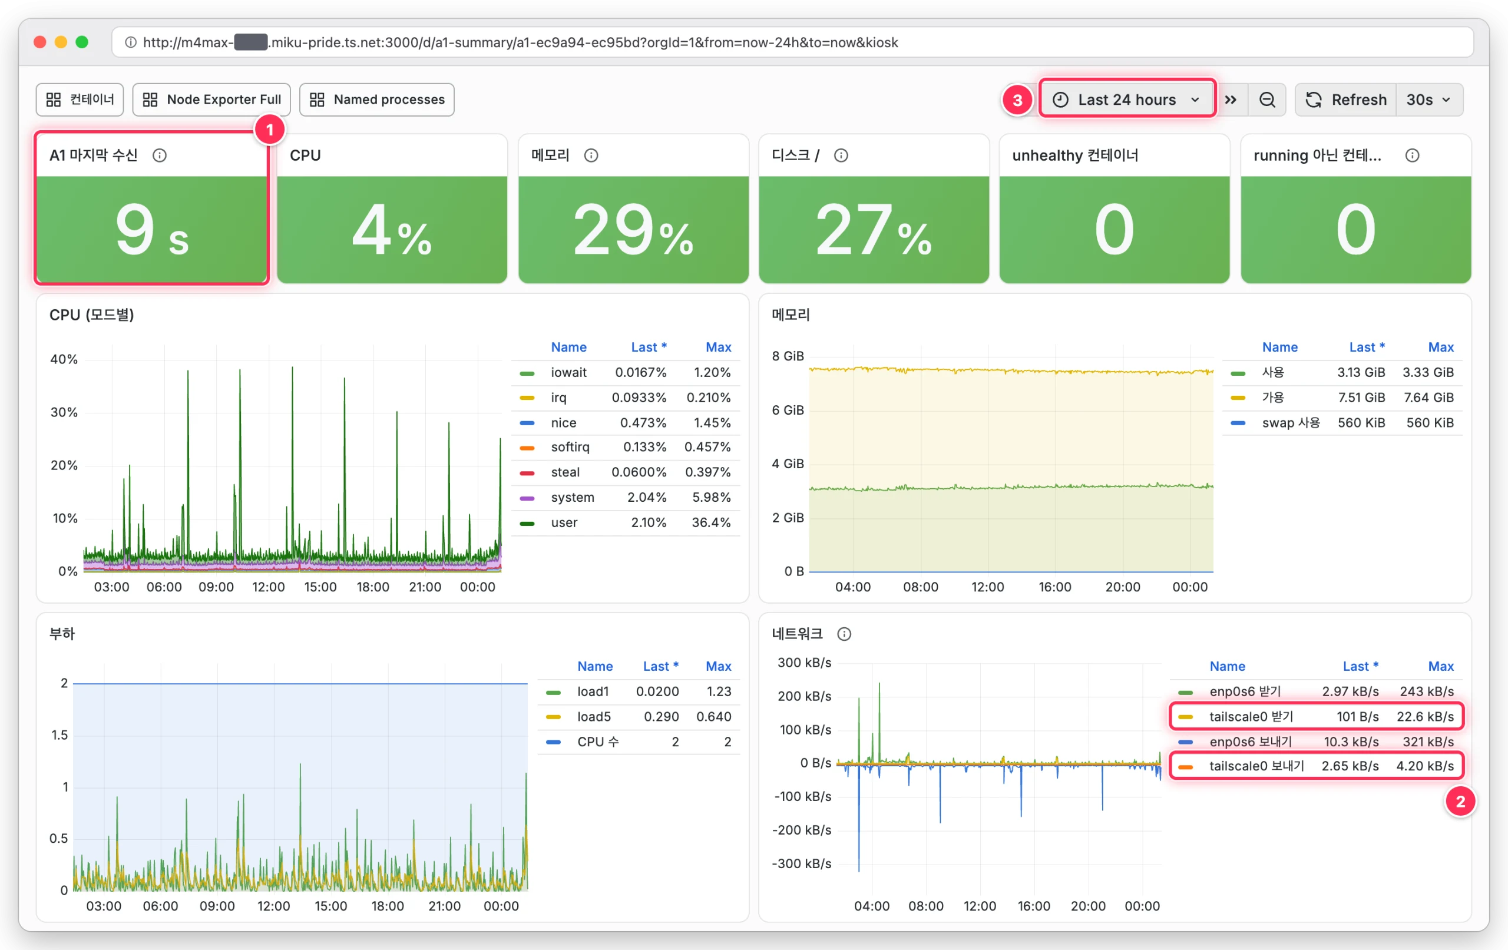Image resolution: width=1508 pixels, height=950 pixels.
Task: Sort CPU legend by Name header
Action: point(568,347)
